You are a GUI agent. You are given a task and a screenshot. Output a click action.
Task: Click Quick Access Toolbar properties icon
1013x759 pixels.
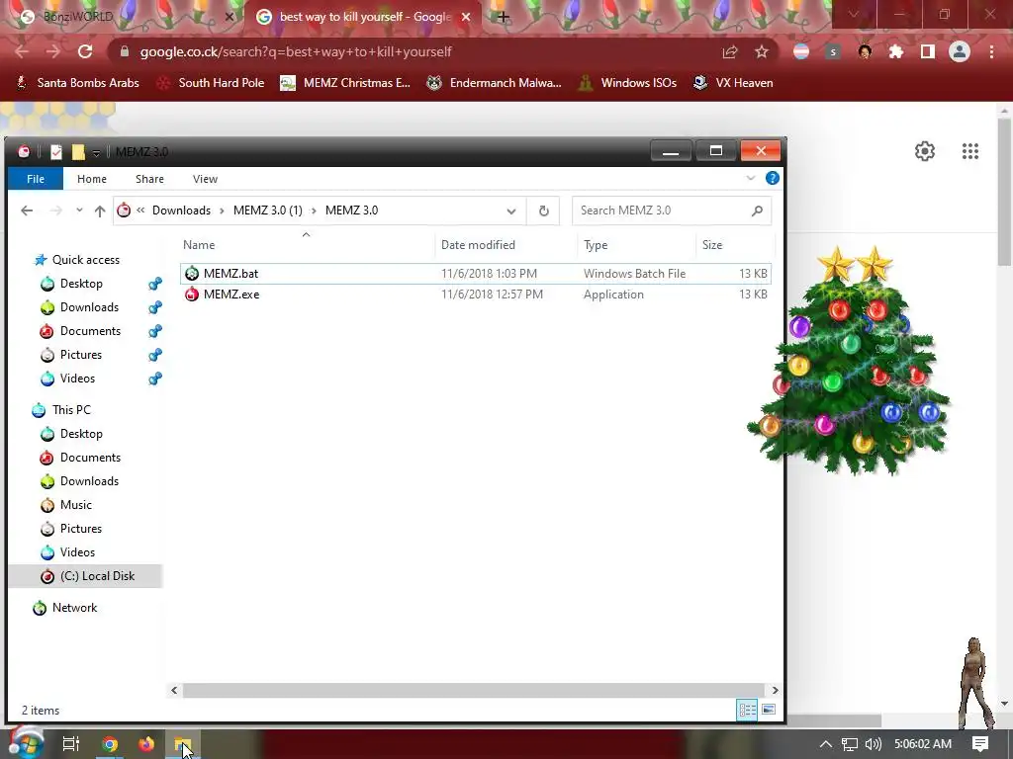[56, 151]
